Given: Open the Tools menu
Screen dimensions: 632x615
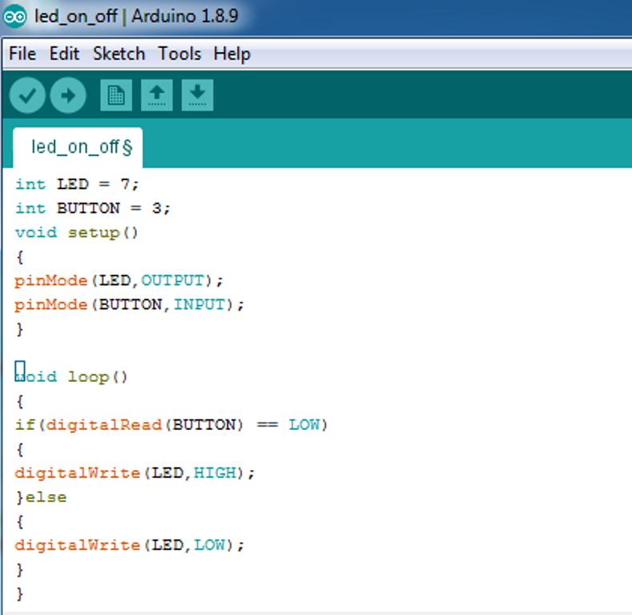Looking at the screenshot, I should pos(179,54).
